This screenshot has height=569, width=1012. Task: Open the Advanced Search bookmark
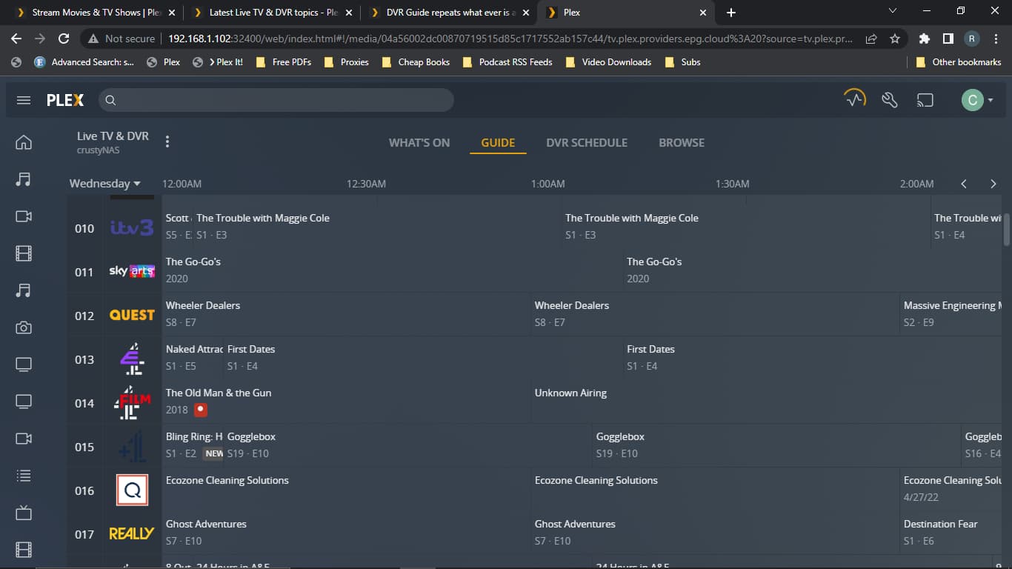(x=84, y=62)
